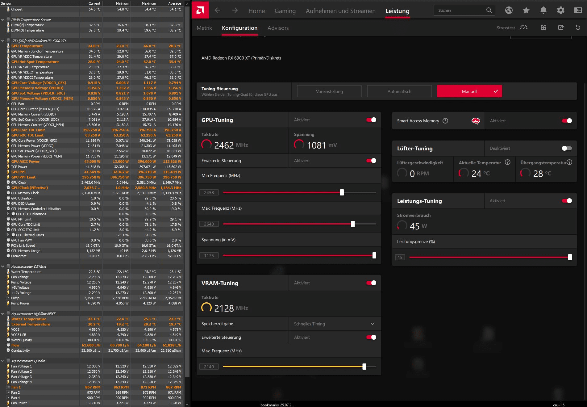This screenshot has height=407, width=587.
Task: Click the load profile import icon
Action: coord(544,27)
